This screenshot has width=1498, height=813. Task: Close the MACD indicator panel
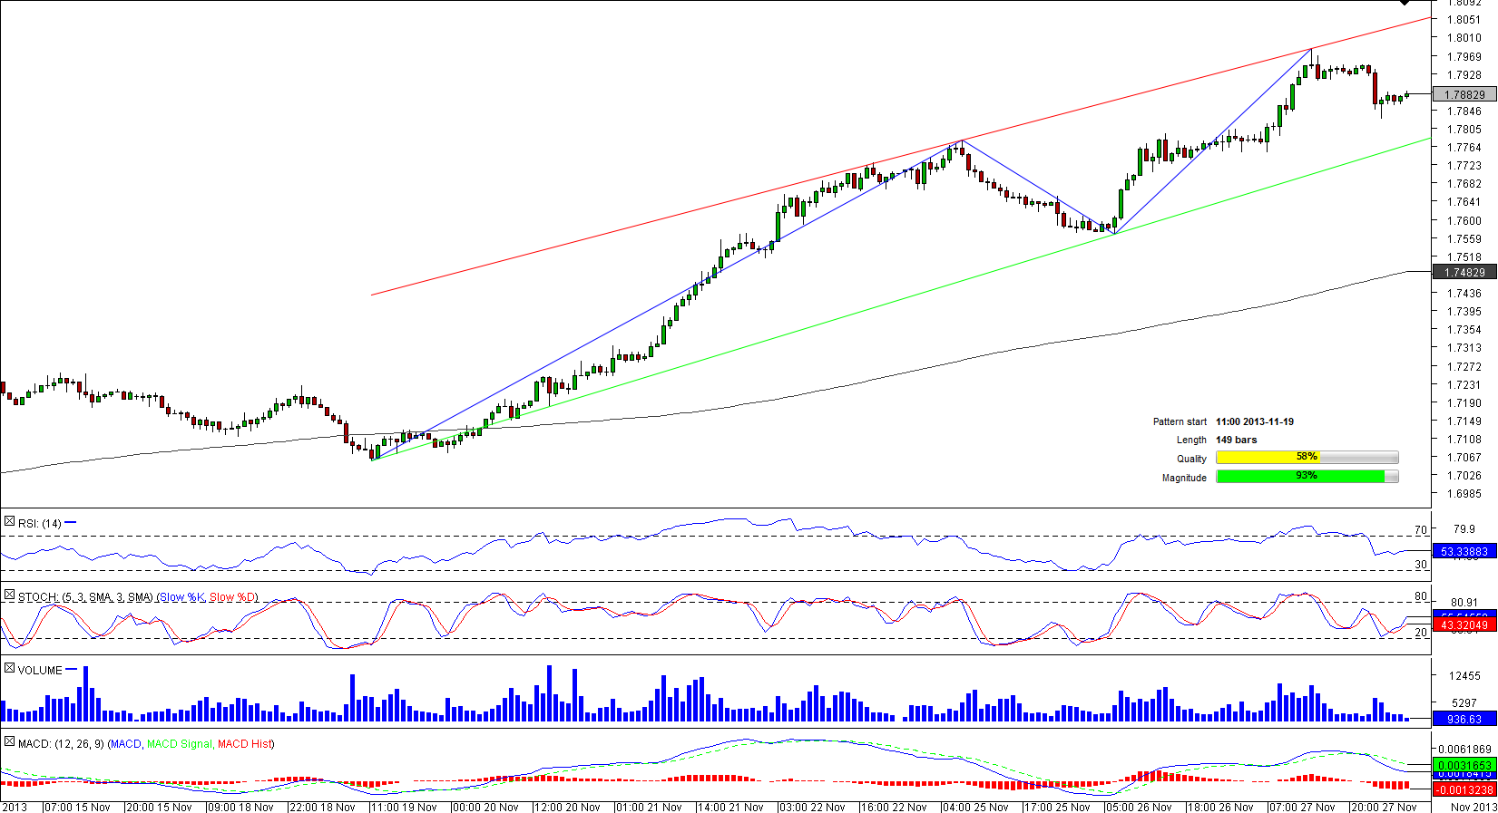[x=9, y=741]
